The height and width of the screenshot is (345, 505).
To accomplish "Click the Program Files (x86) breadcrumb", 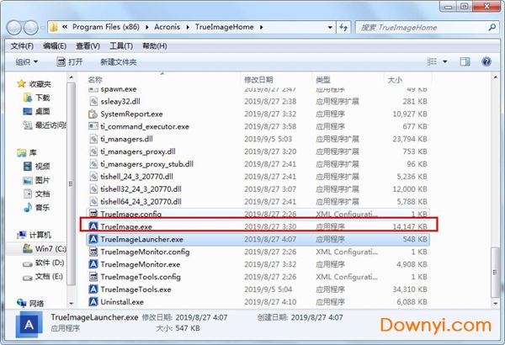I will 106,27.
